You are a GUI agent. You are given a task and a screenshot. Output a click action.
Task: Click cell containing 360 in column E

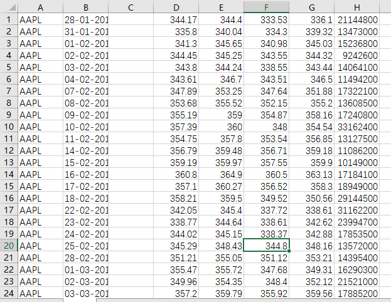click(221, 127)
